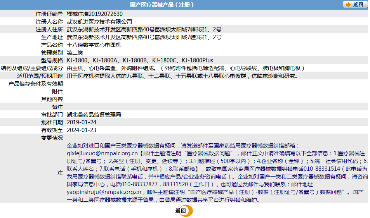The height and width of the screenshot is (218, 370).
Task: Click the 注册人住所 label
Action: pyautogui.click(x=49, y=29)
